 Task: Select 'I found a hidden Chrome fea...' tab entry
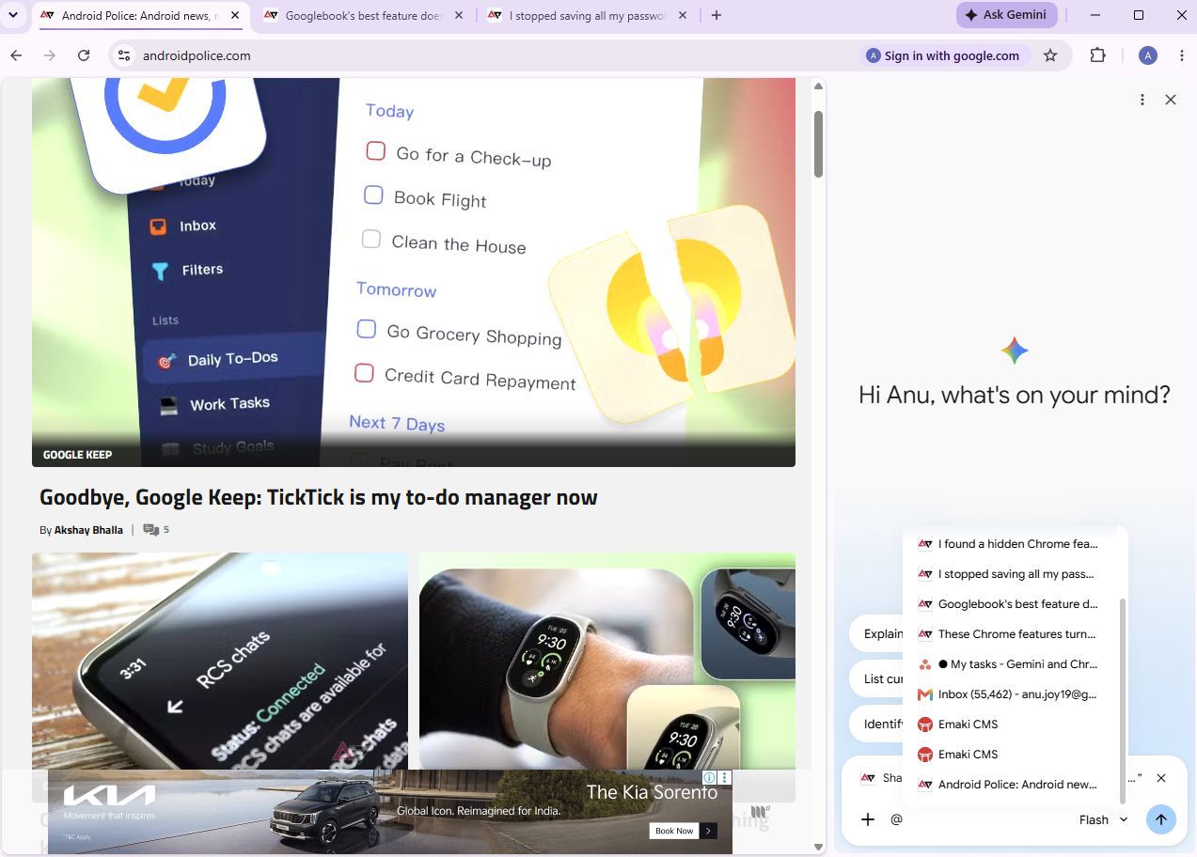pos(1013,544)
